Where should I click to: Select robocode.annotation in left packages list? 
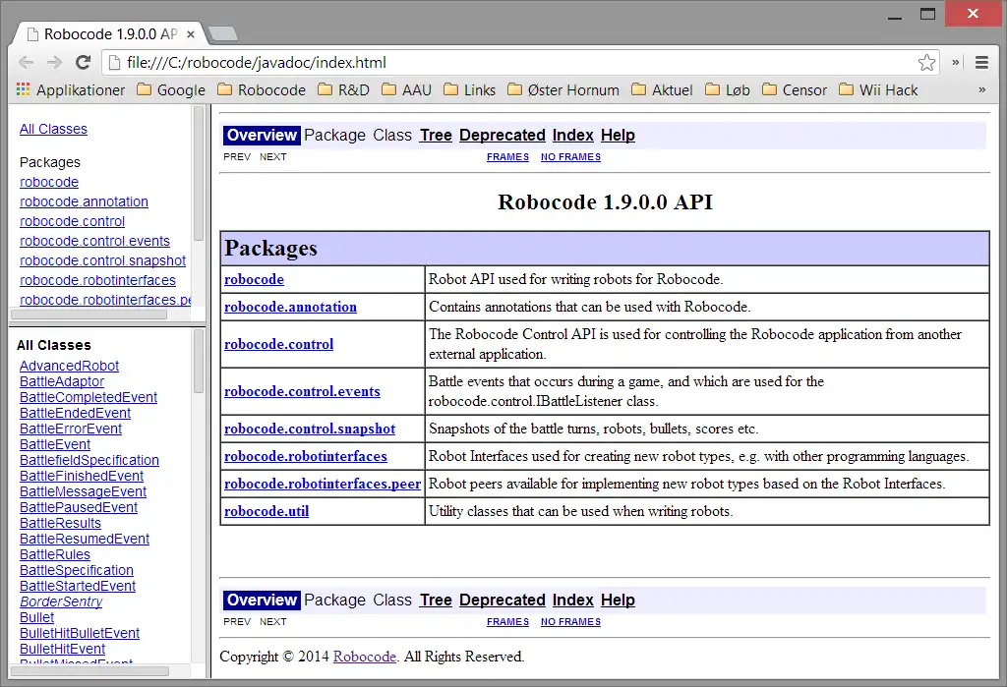click(x=84, y=201)
